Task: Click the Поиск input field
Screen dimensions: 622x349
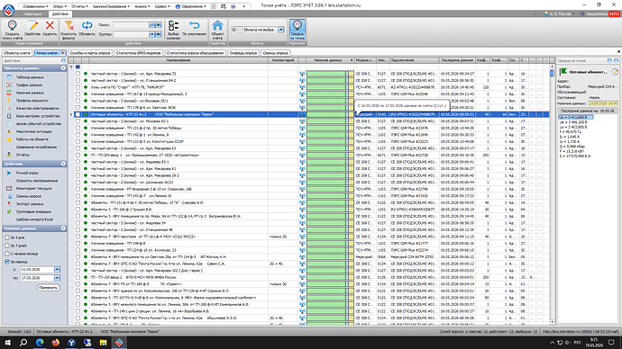Action: [131, 25]
